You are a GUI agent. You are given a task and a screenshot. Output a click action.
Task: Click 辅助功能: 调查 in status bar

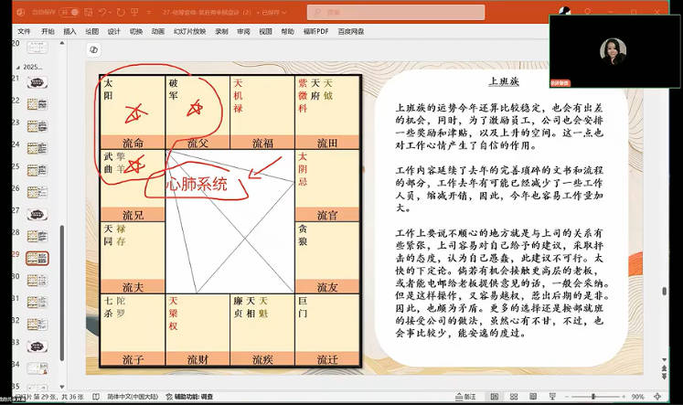(x=194, y=397)
